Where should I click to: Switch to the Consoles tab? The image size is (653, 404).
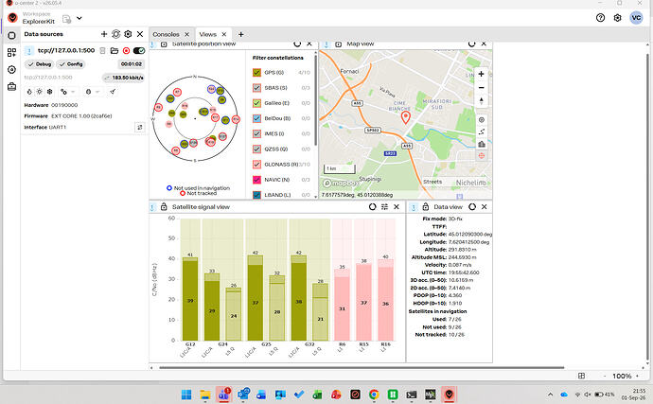pos(166,35)
